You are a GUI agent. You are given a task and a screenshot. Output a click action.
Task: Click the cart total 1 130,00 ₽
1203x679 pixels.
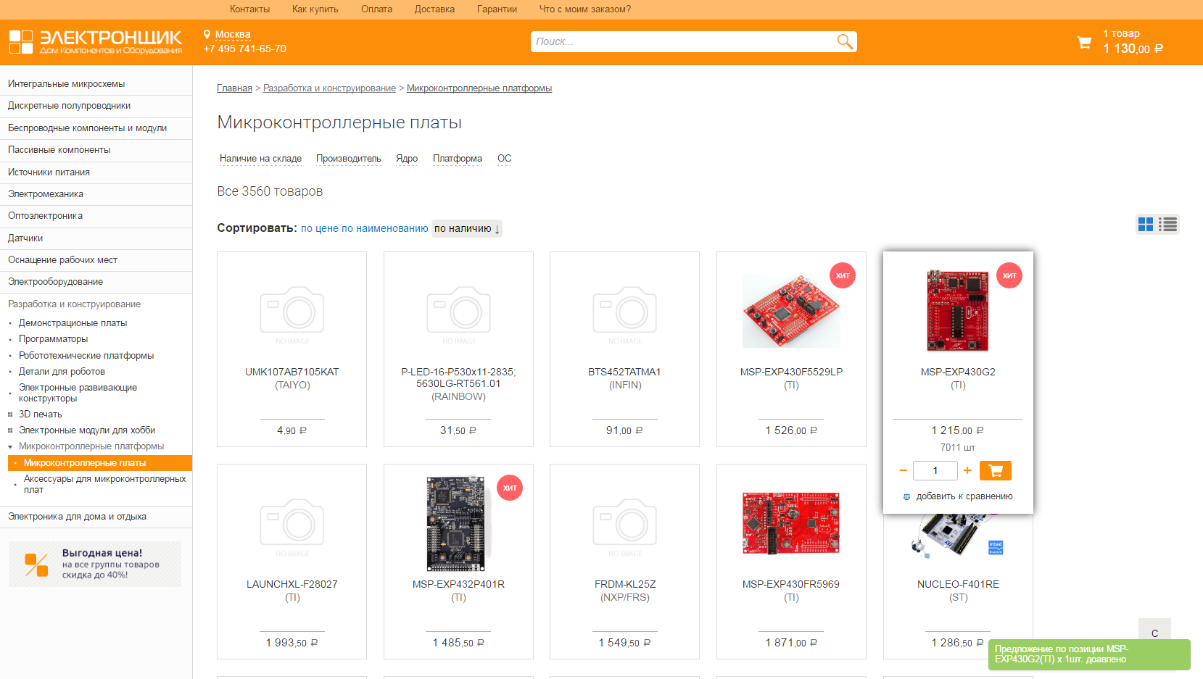tap(1133, 49)
